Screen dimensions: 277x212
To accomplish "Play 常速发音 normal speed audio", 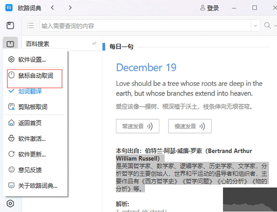I will coord(138,126).
